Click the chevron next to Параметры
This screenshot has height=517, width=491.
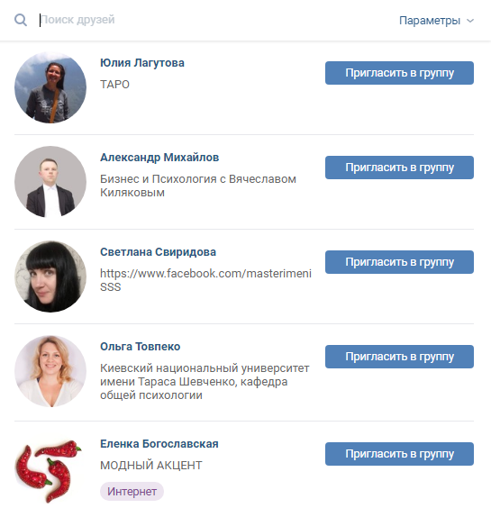coord(470,21)
